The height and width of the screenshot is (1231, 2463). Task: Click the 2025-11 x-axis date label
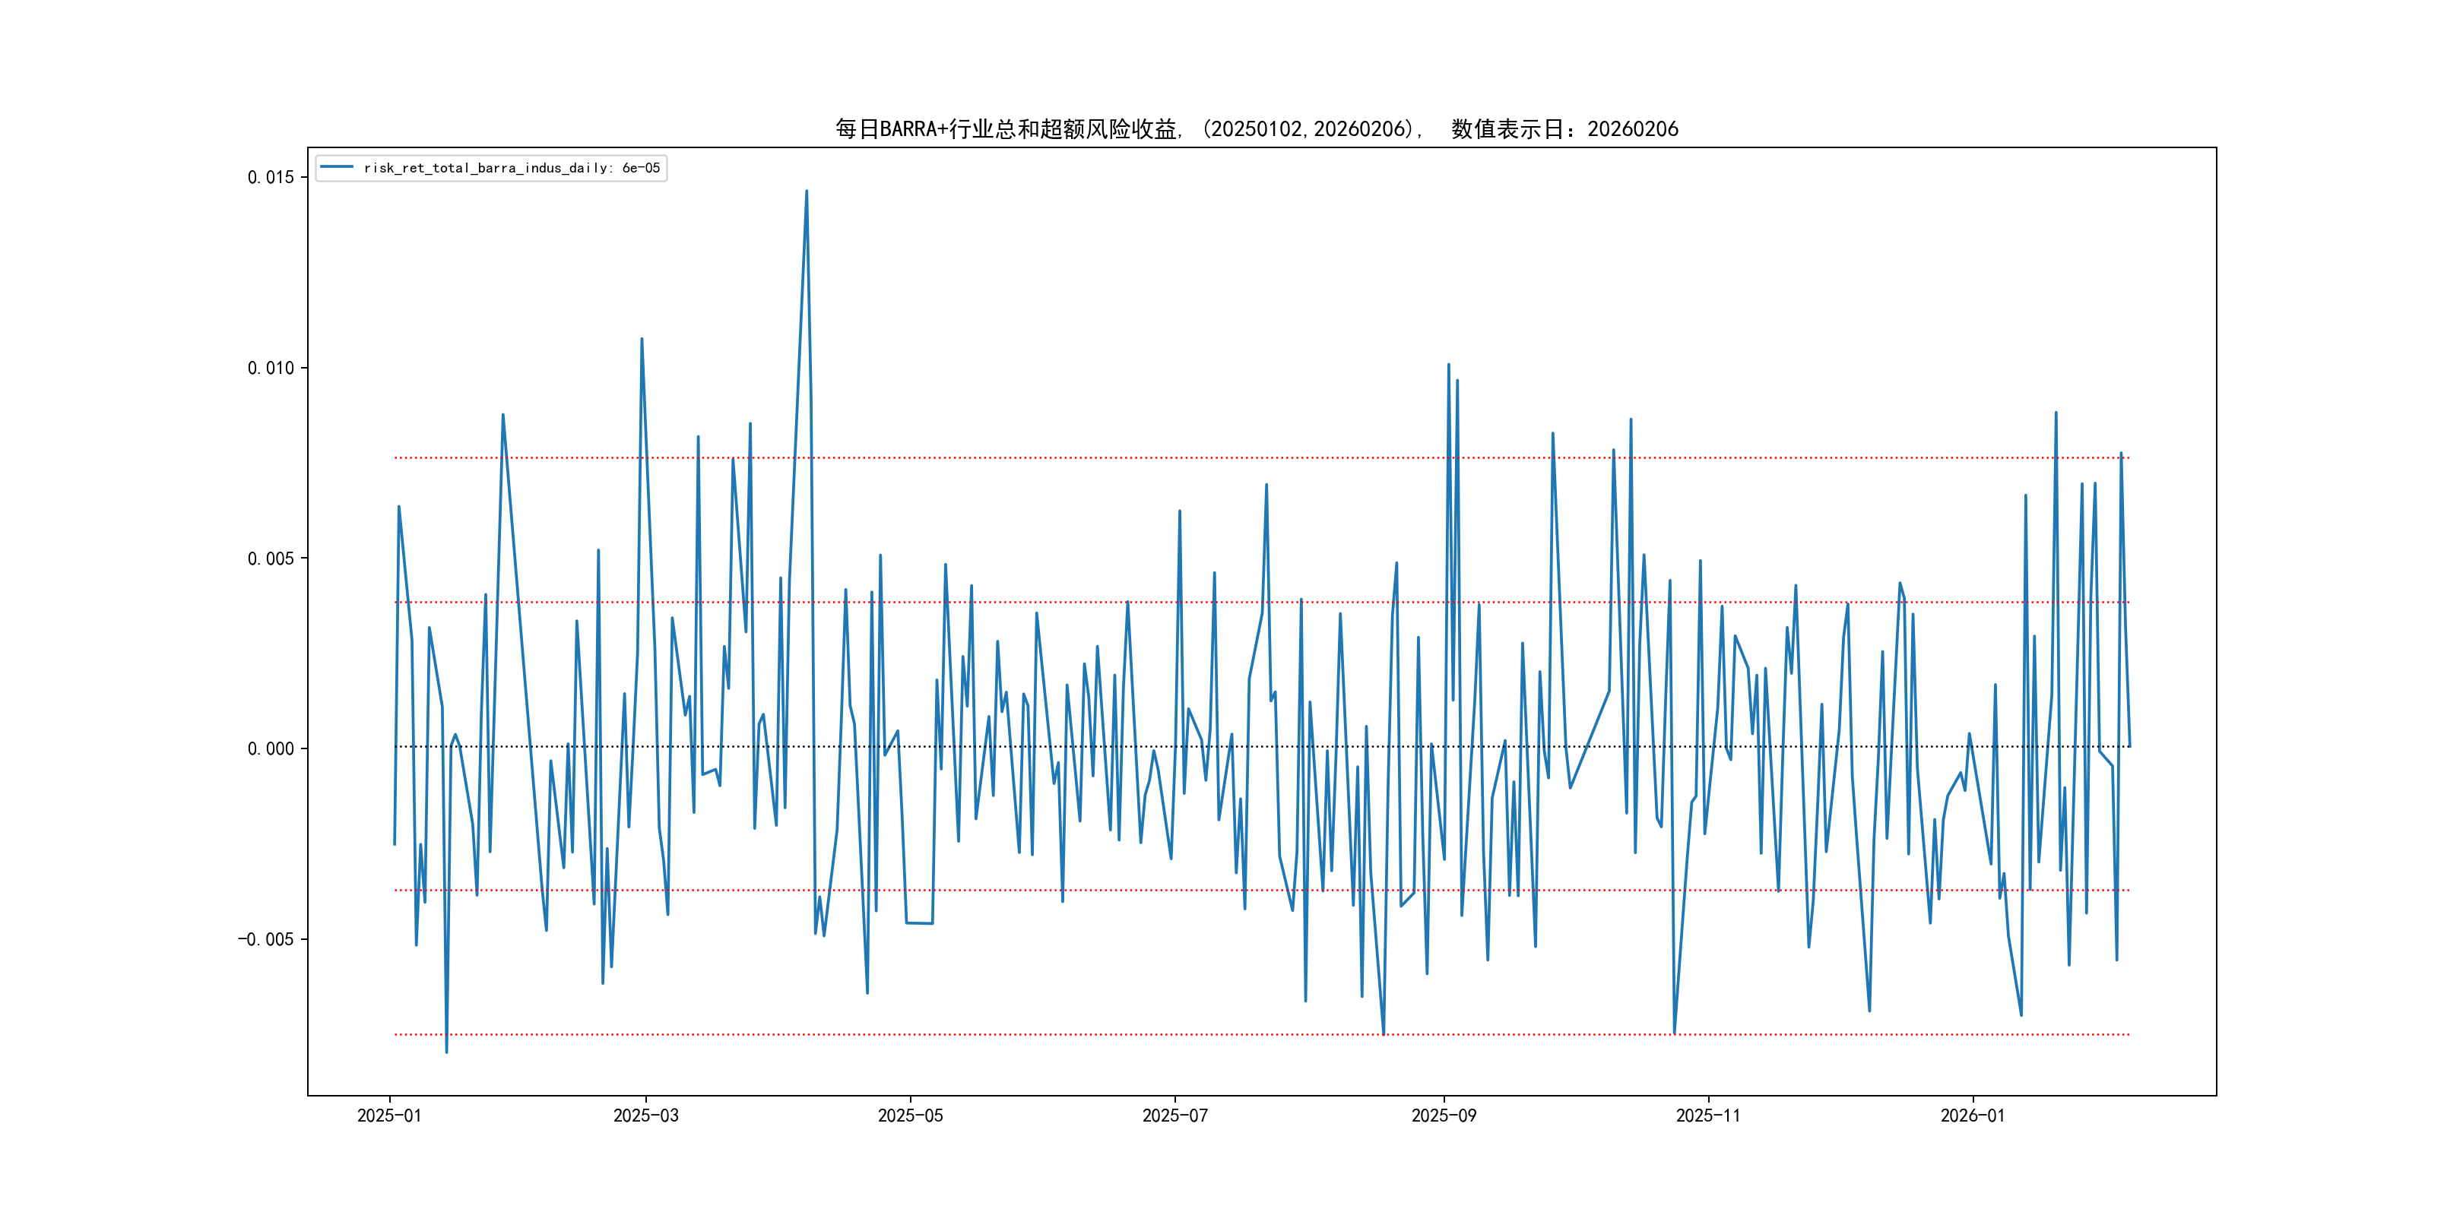tap(1707, 1115)
